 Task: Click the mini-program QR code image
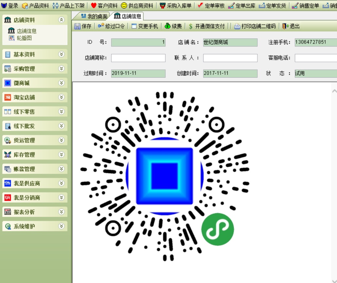(165, 176)
